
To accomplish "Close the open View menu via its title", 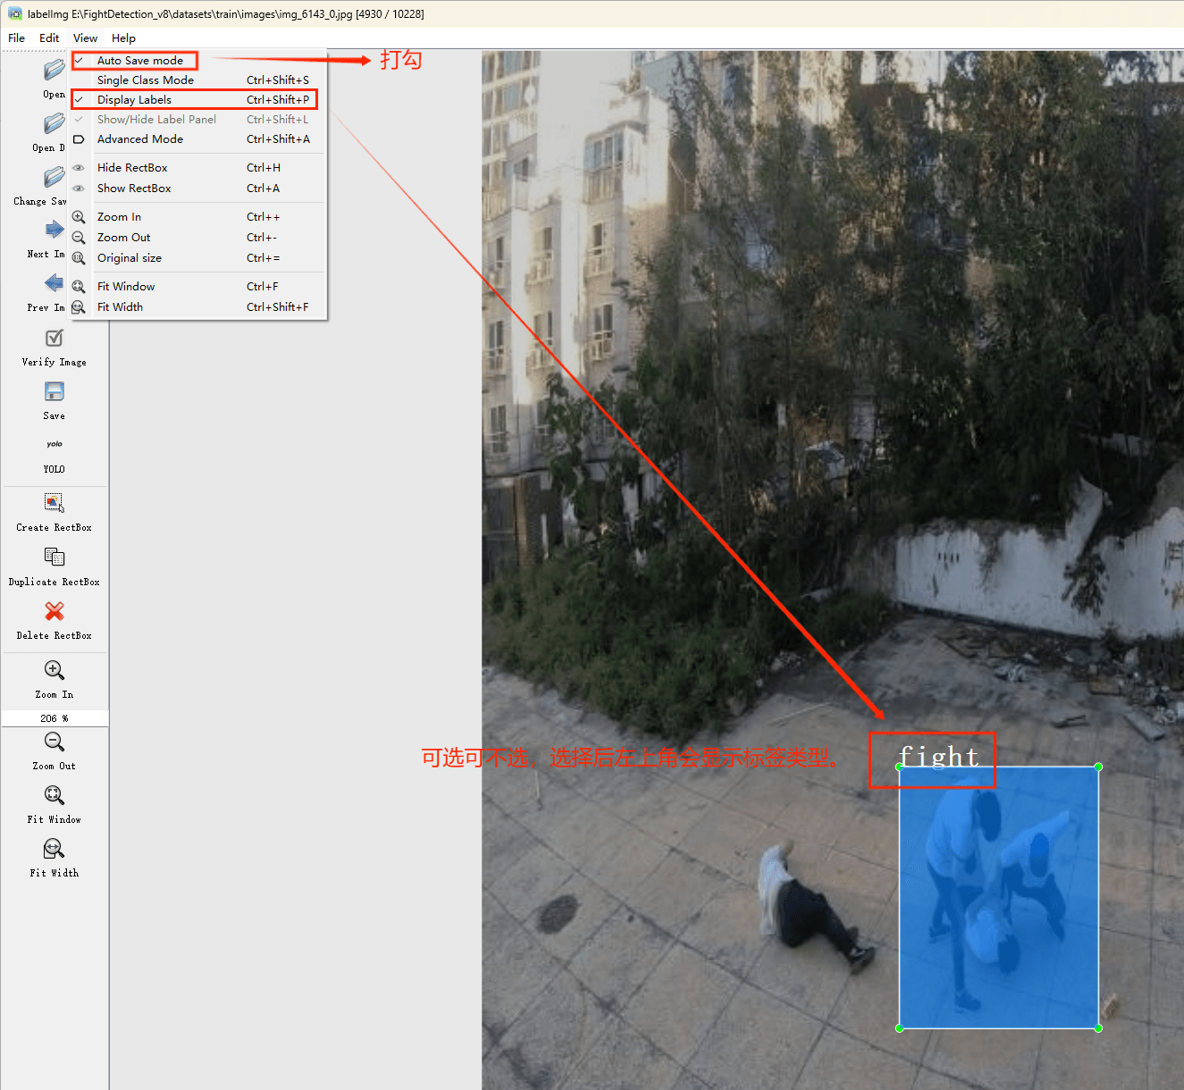I will point(86,38).
